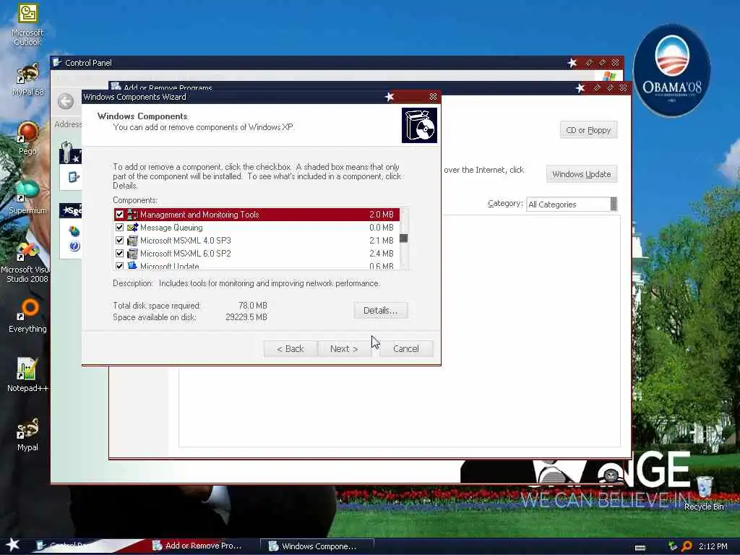Click the Microsoft MSXML 4.0 SP3 icon

[132, 240]
